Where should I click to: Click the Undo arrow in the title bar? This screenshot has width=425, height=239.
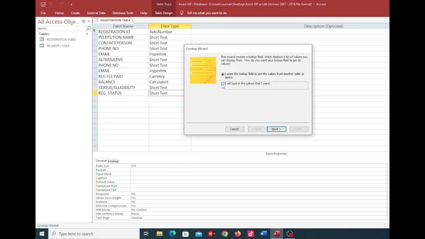(x=51, y=4)
